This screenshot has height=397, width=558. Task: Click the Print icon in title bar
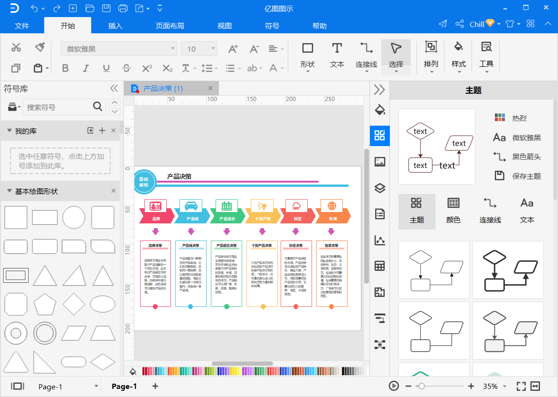point(123,8)
